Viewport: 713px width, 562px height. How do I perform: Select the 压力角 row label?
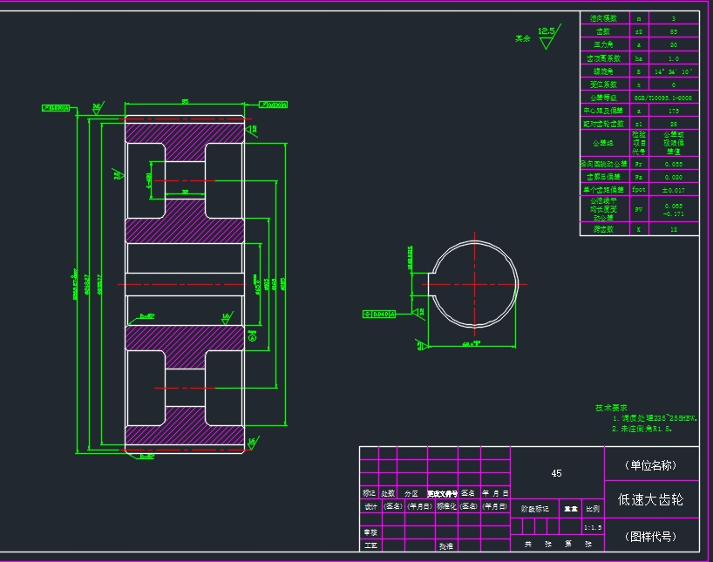tap(603, 44)
